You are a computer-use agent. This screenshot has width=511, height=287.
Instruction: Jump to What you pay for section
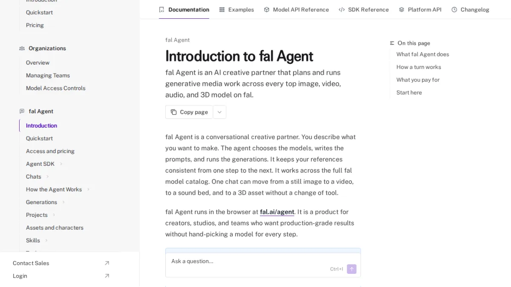(x=418, y=80)
